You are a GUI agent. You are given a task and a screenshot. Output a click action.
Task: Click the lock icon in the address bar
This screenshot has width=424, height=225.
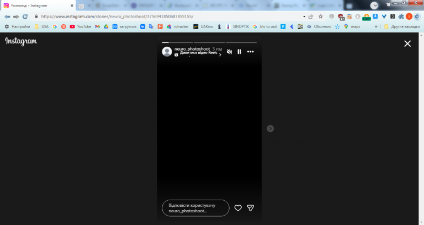(x=36, y=17)
